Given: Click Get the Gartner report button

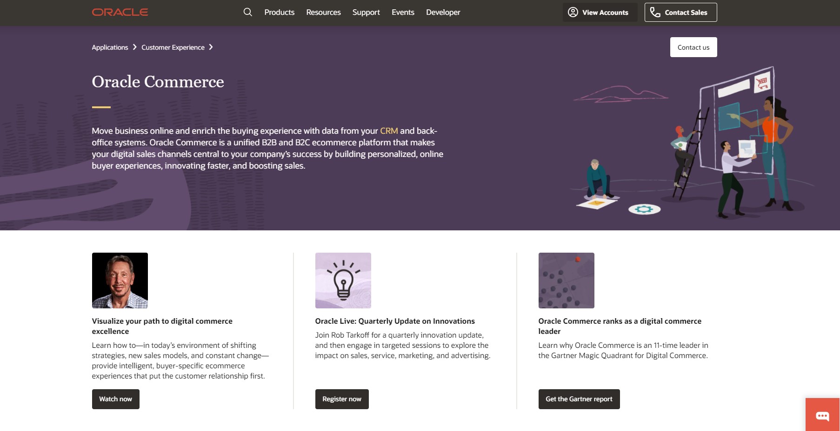Looking at the screenshot, I should click(x=579, y=399).
